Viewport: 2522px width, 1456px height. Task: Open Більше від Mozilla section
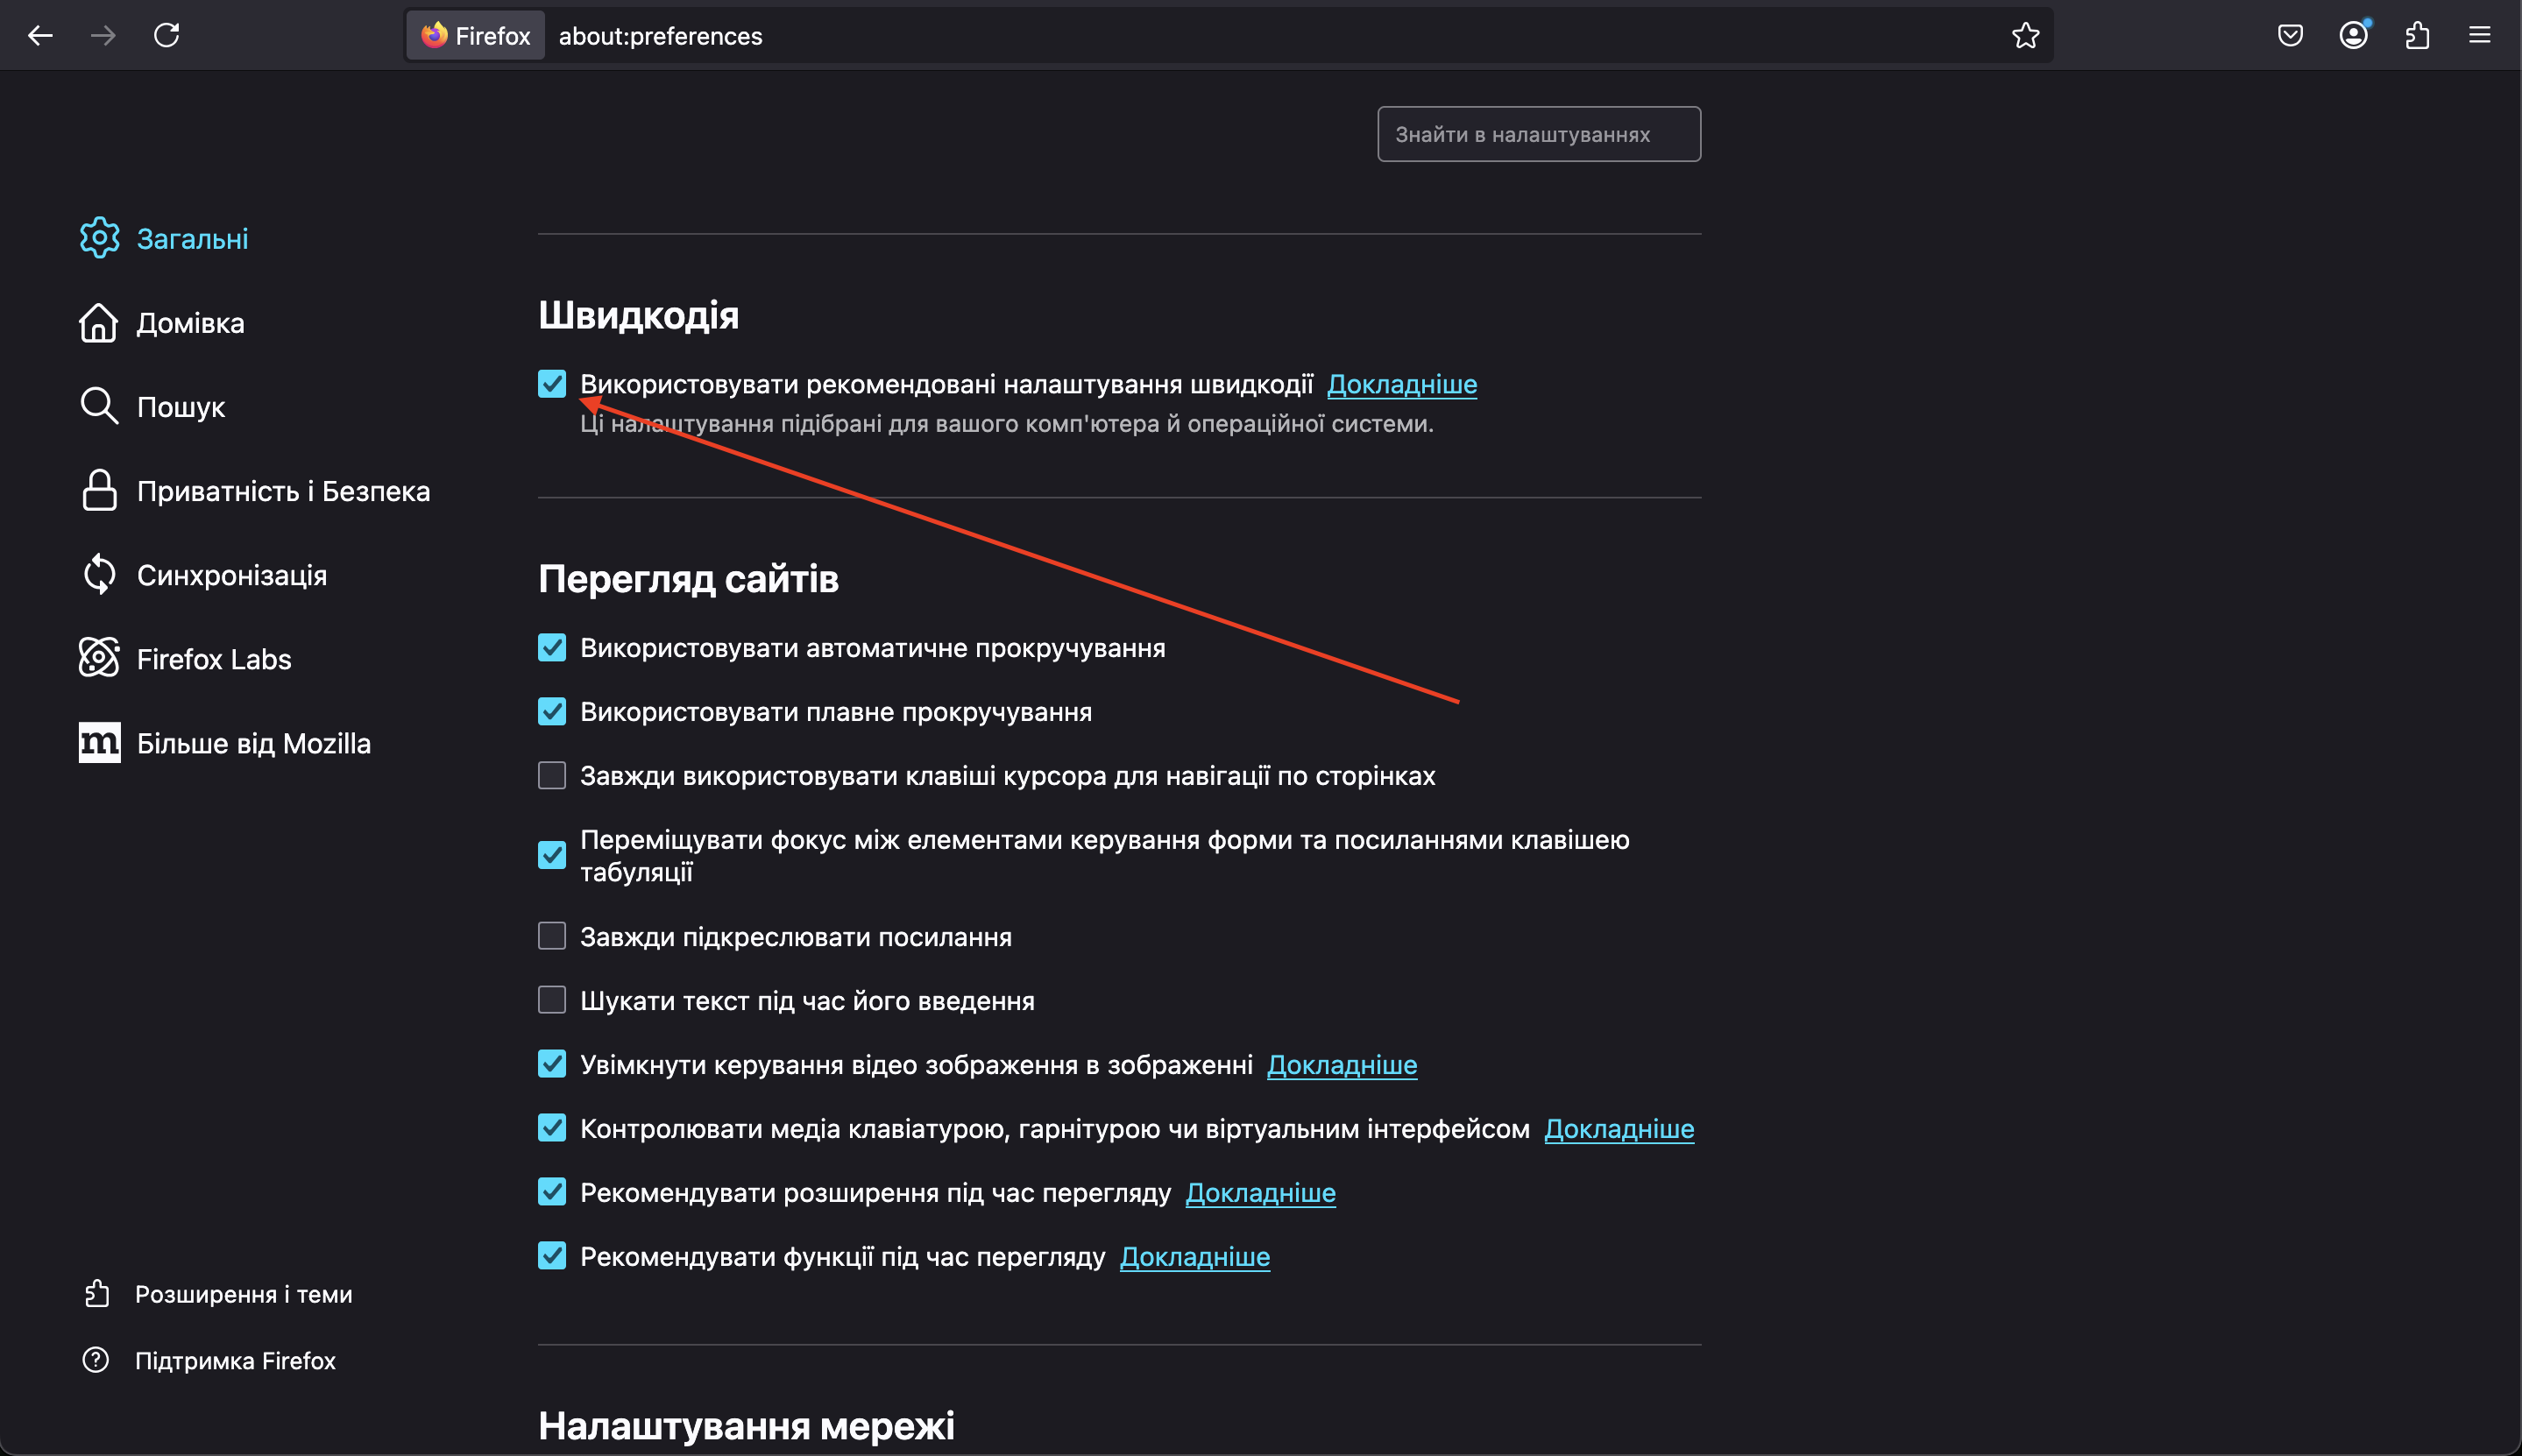pyautogui.click(x=254, y=743)
